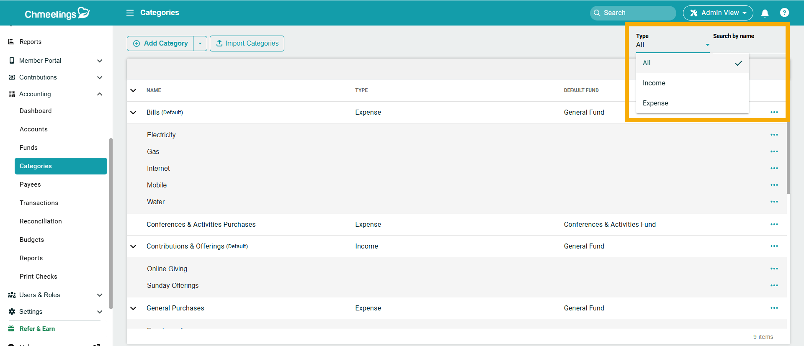The image size is (804, 346).
Task: Open the Payees page
Action: click(30, 185)
